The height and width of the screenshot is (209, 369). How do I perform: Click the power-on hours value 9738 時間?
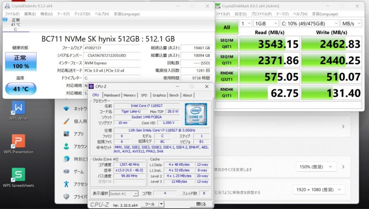(x=196, y=78)
